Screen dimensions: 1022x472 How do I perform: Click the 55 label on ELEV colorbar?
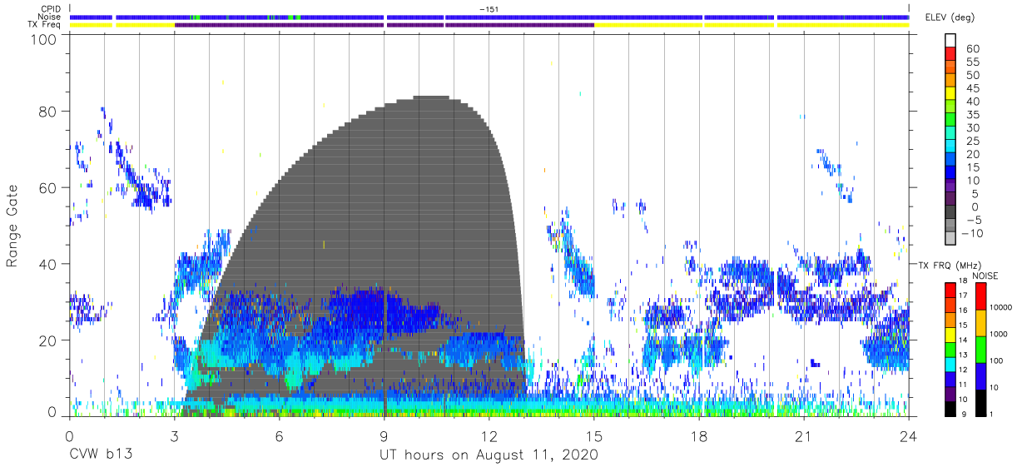tap(973, 62)
